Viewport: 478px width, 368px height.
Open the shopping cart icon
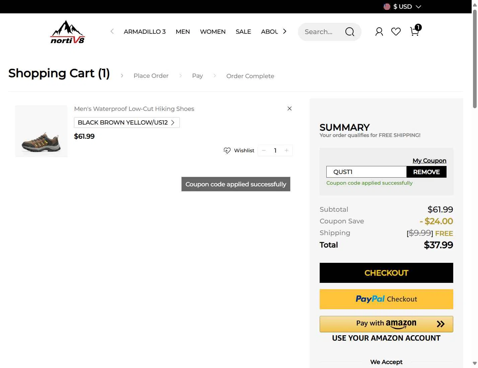(415, 31)
